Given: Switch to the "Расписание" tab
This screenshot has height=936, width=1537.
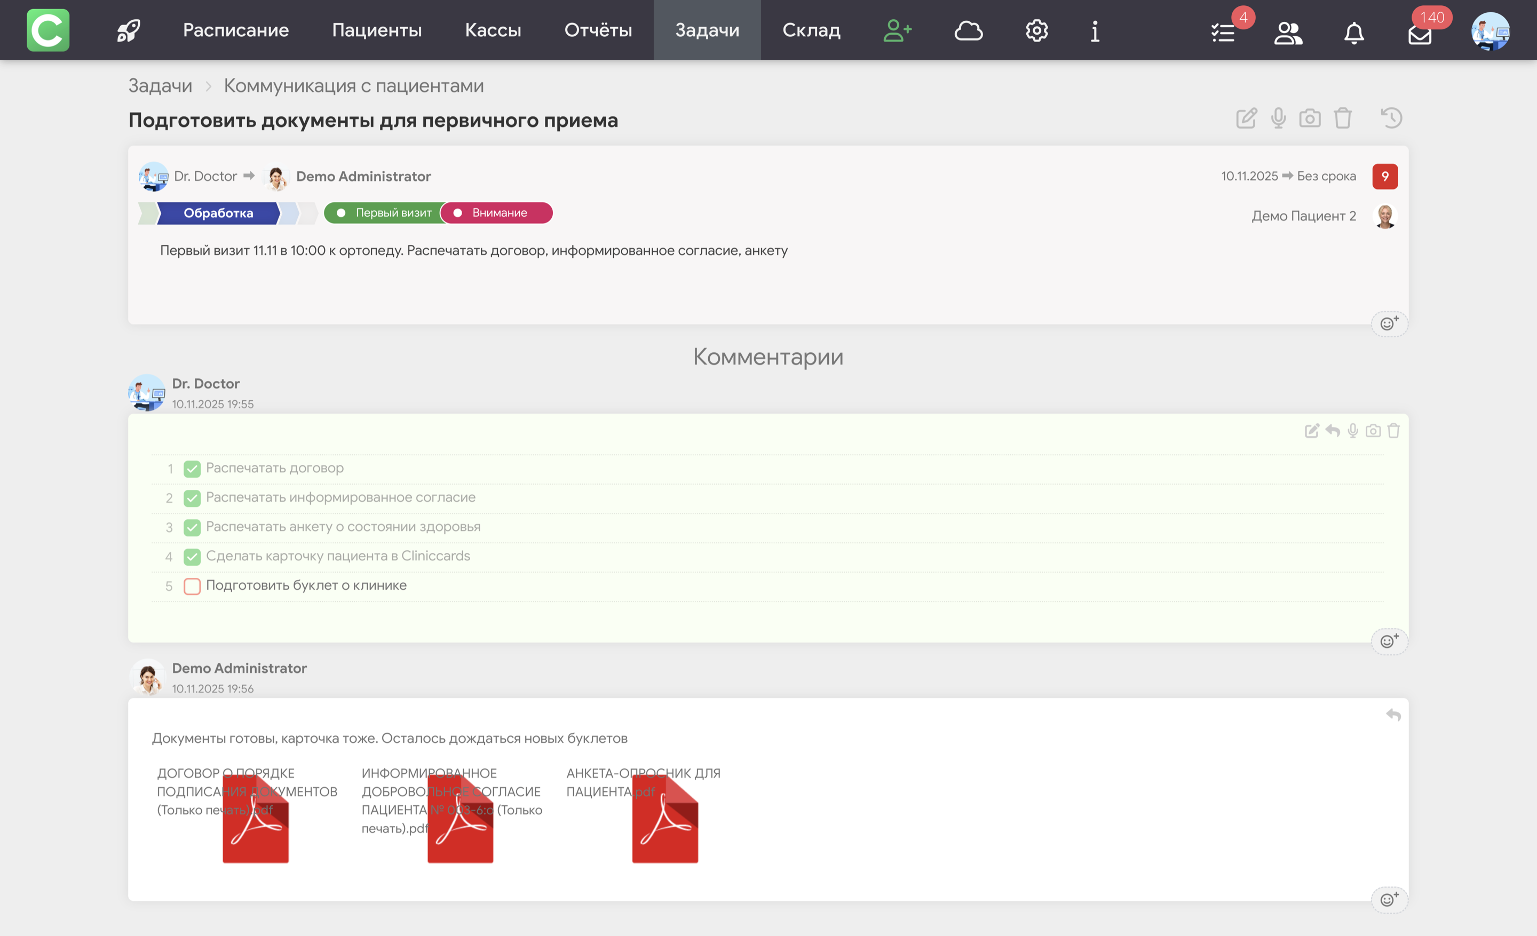Looking at the screenshot, I should tap(236, 30).
